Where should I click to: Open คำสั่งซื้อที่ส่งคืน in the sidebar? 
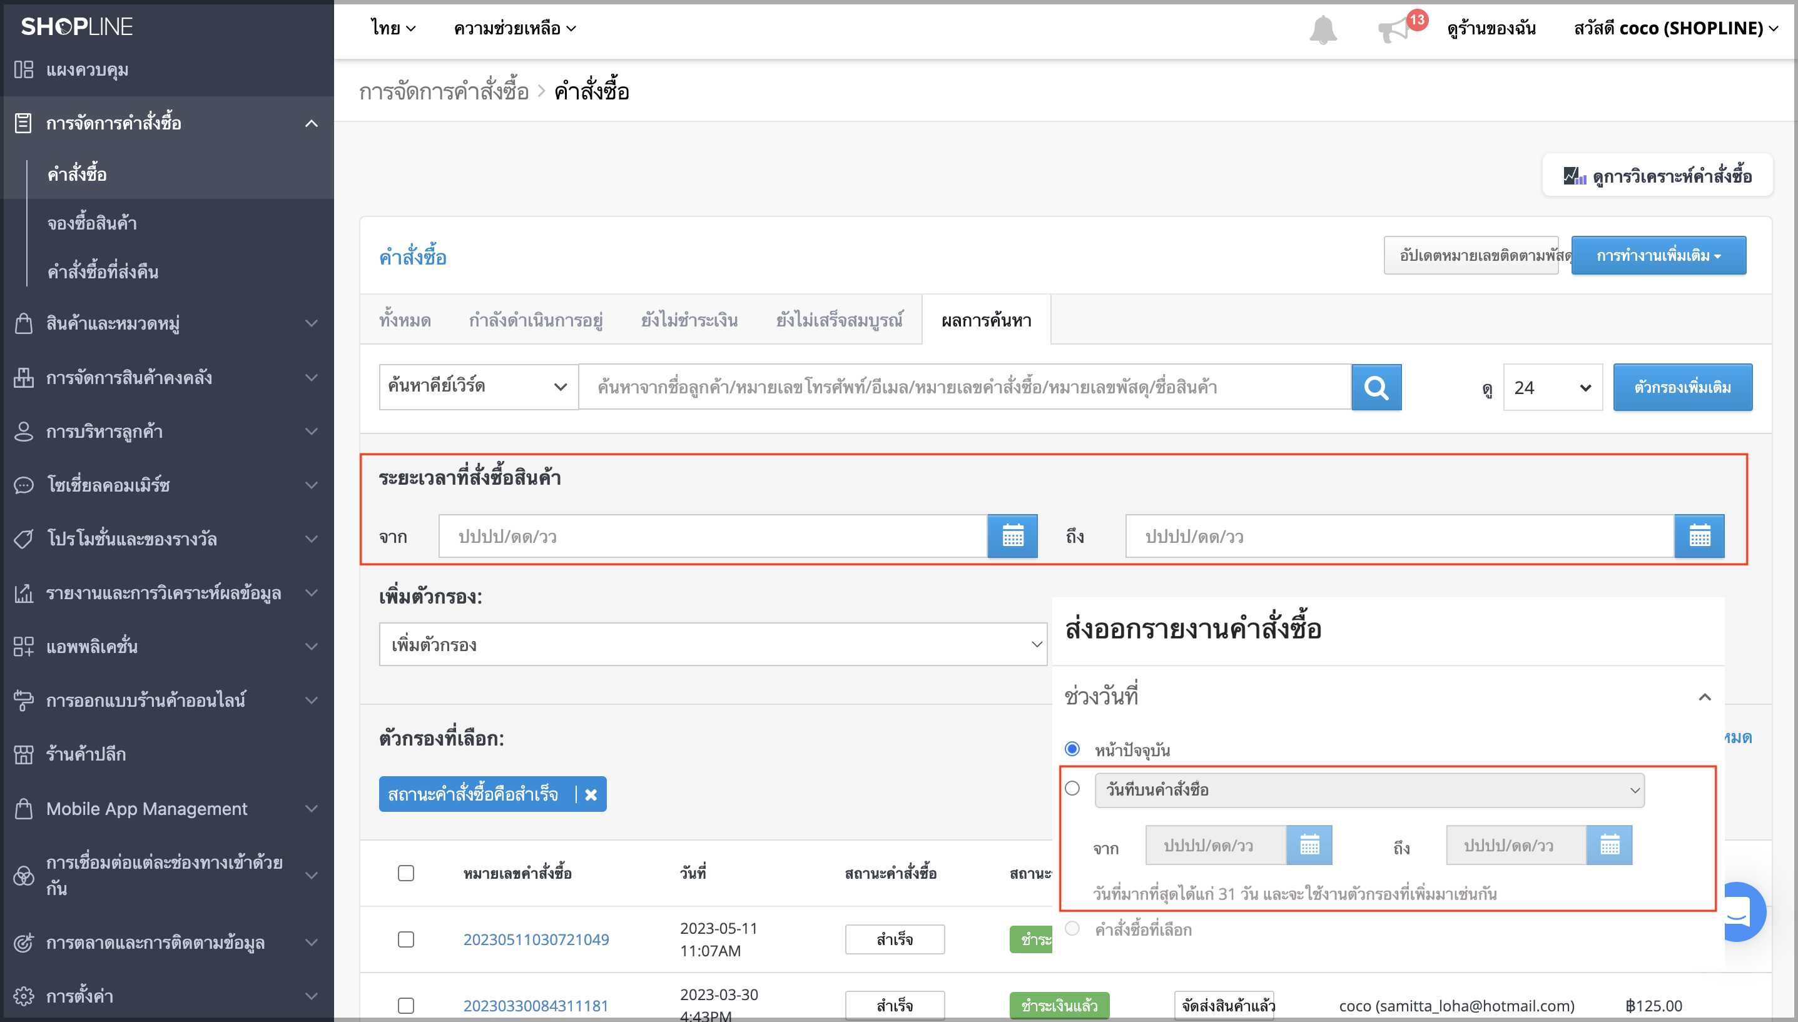pos(103,271)
